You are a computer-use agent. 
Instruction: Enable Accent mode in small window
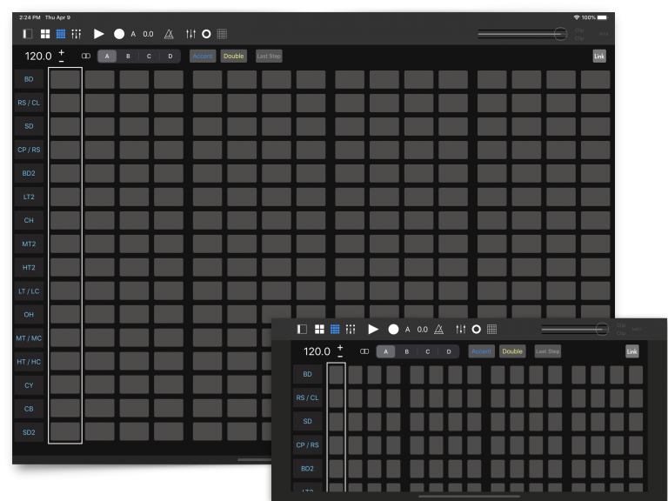[481, 351]
